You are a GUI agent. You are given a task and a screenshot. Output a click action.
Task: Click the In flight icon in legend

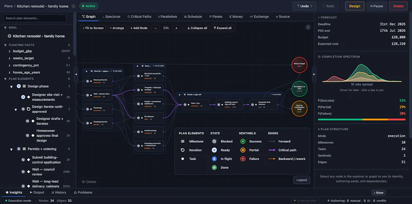click(214, 159)
